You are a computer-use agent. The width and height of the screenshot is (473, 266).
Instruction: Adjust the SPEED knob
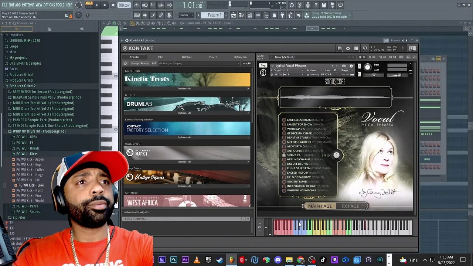pyautogui.click(x=336, y=155)
